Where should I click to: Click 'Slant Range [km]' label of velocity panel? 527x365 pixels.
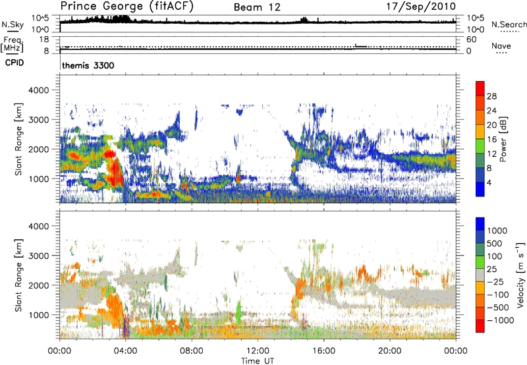[18, 275]
